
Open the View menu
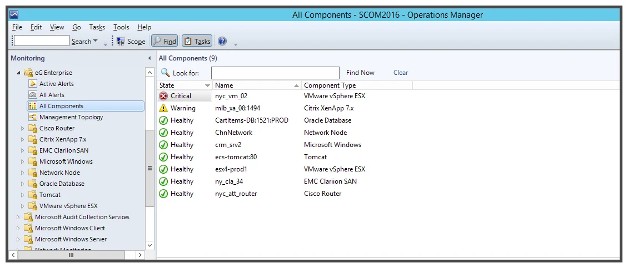[57, 27]
